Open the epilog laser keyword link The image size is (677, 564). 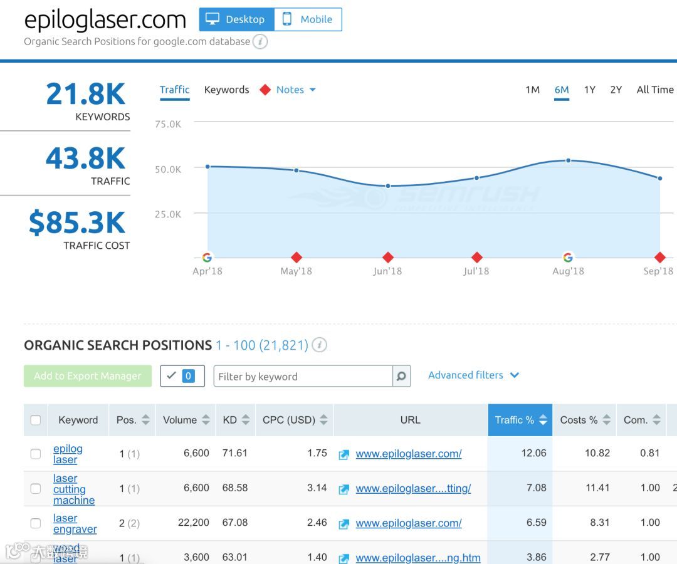[68, 454]
